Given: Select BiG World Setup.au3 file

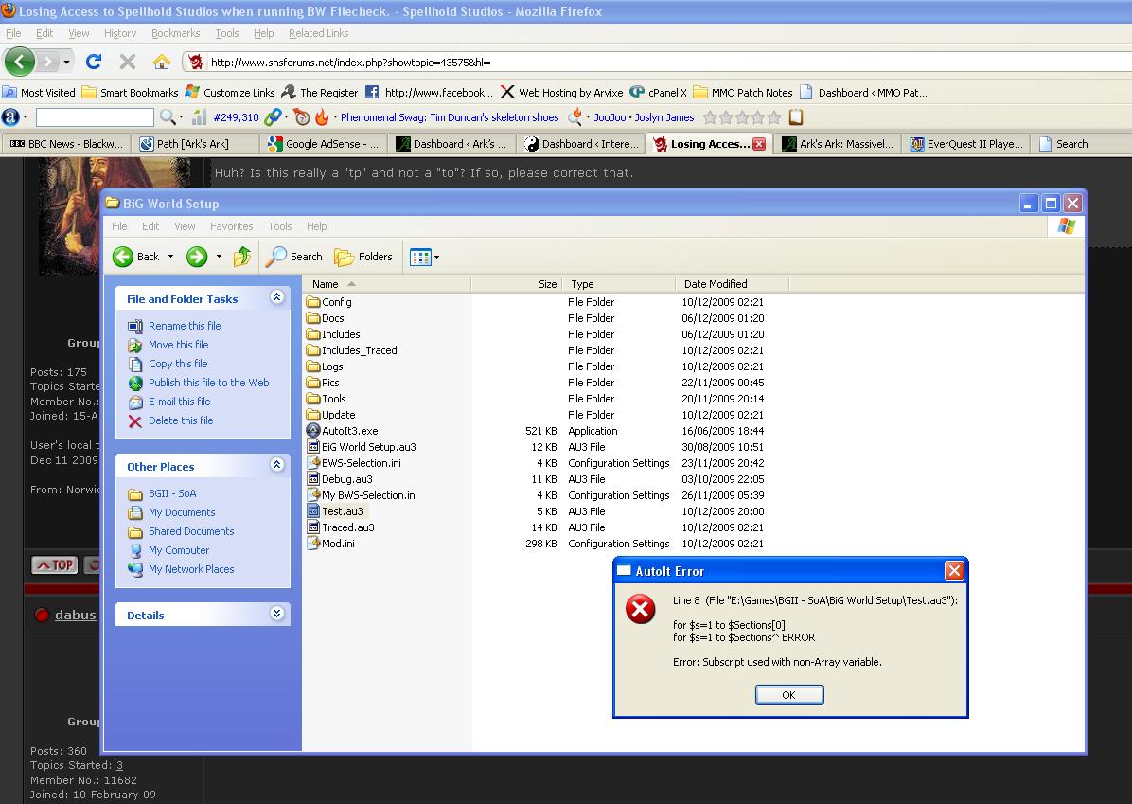Looking at the screenshot, I should tap(361, 447).
